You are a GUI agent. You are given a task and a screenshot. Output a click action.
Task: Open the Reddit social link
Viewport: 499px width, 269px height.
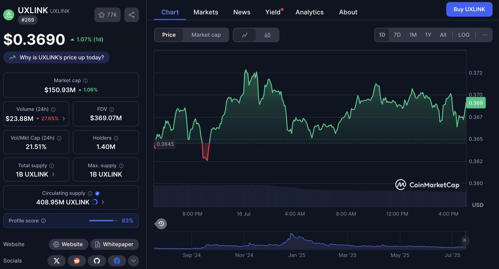click(x=77, y=261)
